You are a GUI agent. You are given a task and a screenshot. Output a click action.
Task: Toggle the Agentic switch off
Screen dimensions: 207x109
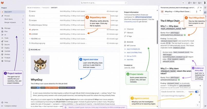tap(197, 92)
